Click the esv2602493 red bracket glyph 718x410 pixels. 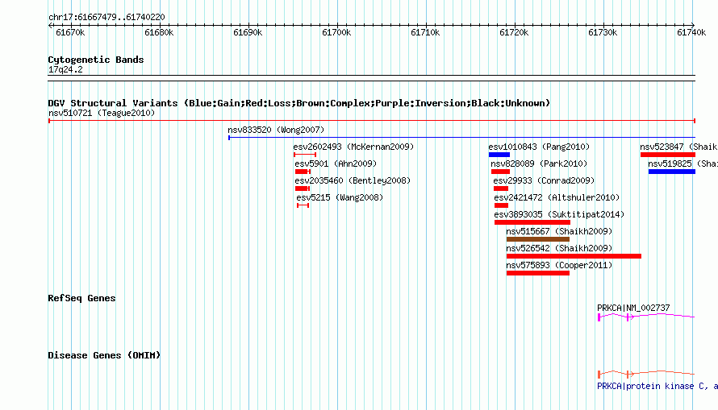(x=305, y=155)
